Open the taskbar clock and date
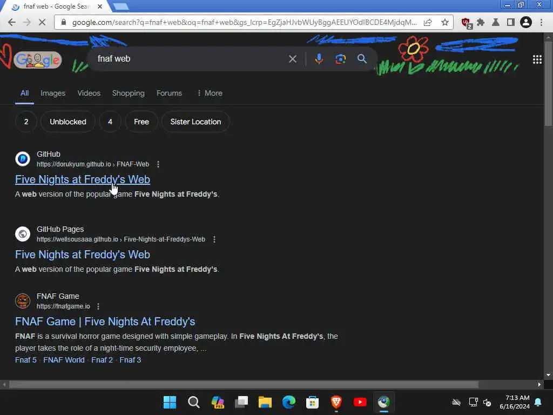The width and height of the screenshot is (553, 415). pyautogui.click(x=515, y=402)
